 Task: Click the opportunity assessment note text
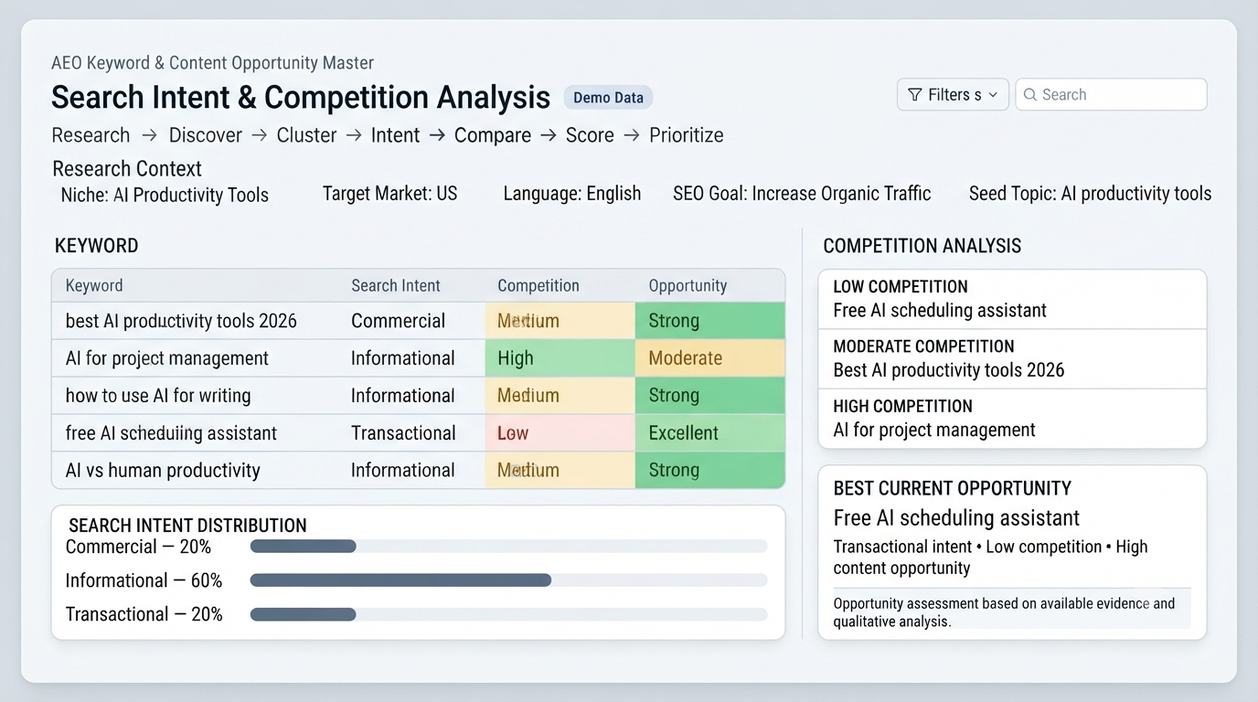(1004, 612)
